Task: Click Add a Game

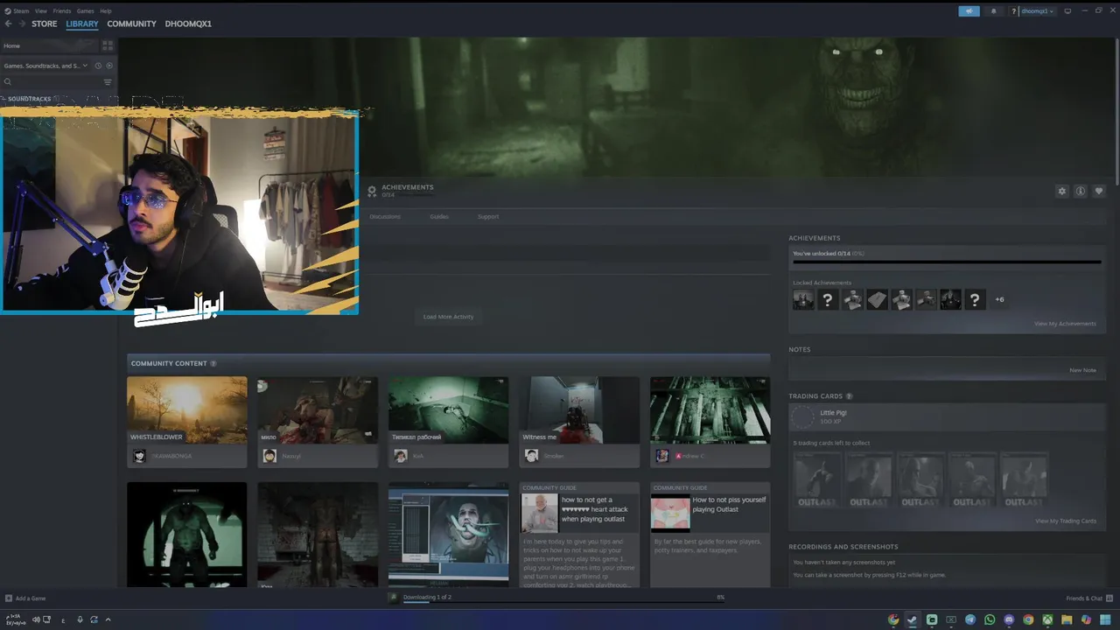Action: coord(25,598)
